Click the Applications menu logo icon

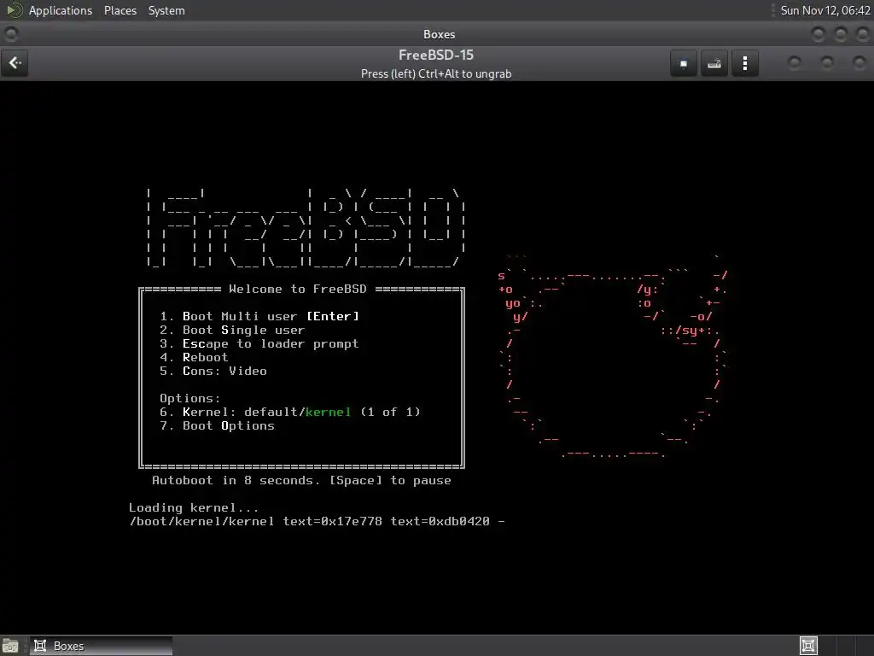coord(14,10)
